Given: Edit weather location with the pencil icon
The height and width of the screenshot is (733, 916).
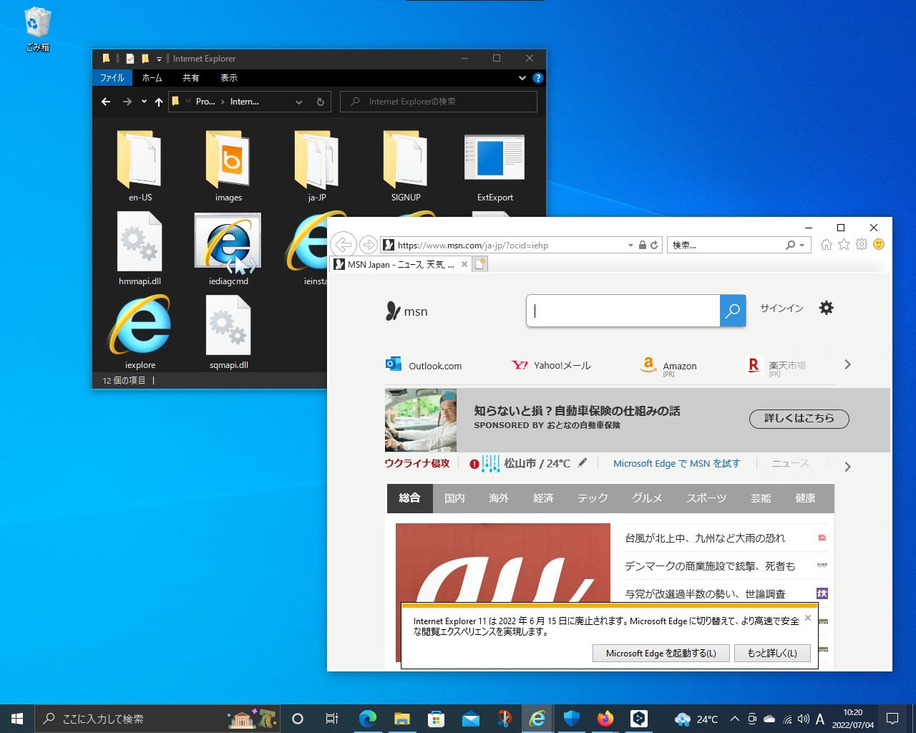Looking at the screenshot, I should pos(582,463).
